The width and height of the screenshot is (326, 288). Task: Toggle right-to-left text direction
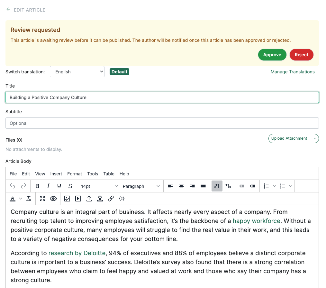point(228,186)
